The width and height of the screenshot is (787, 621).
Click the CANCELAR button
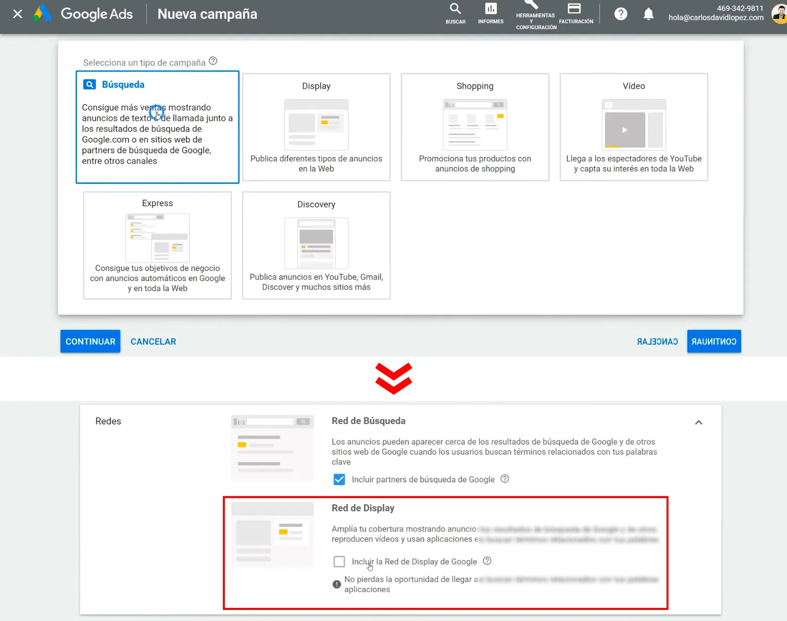[153, 341]
